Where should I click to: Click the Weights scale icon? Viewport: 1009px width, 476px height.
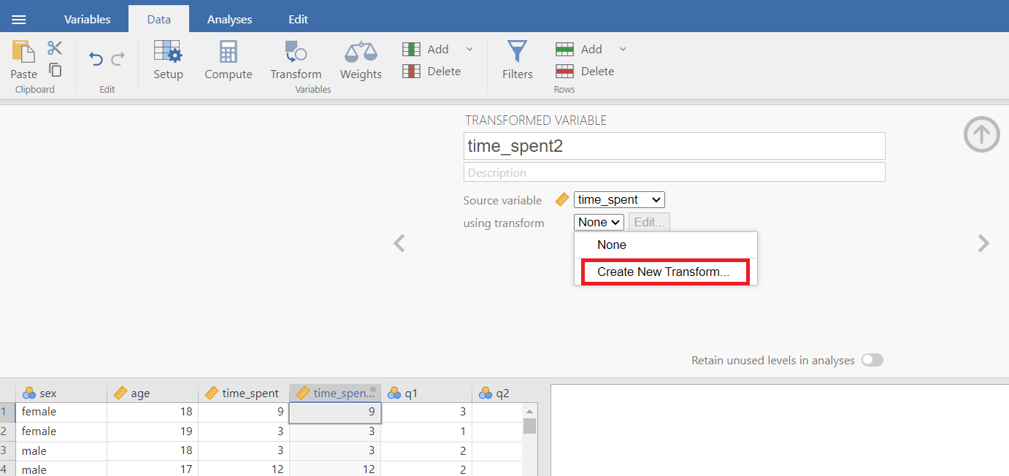click(x=361, y=53)
